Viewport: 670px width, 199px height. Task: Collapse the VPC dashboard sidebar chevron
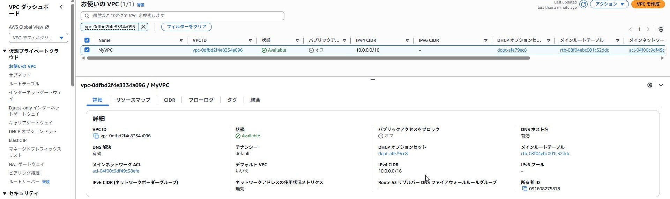pos(61,7)
